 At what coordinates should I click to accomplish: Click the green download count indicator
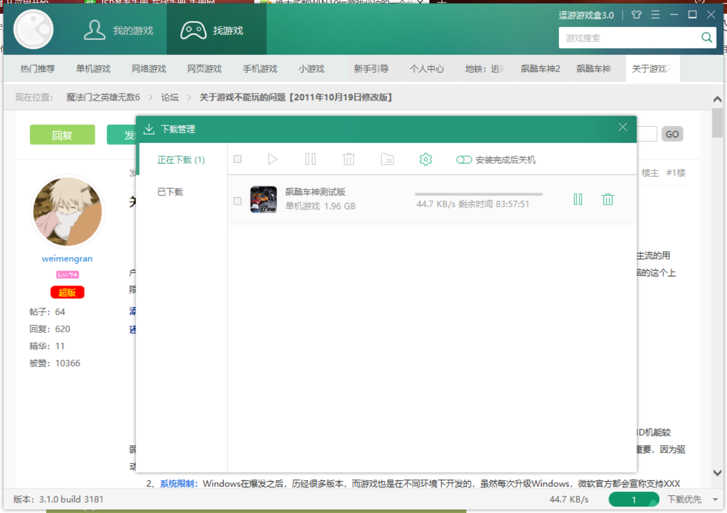(634, 500)
